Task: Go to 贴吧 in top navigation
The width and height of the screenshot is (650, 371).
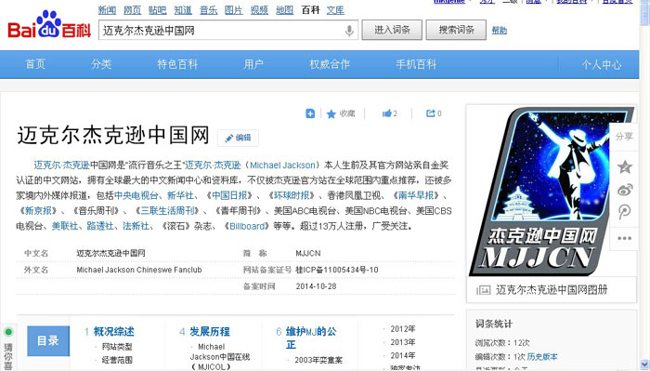Action: click(158, 10)
